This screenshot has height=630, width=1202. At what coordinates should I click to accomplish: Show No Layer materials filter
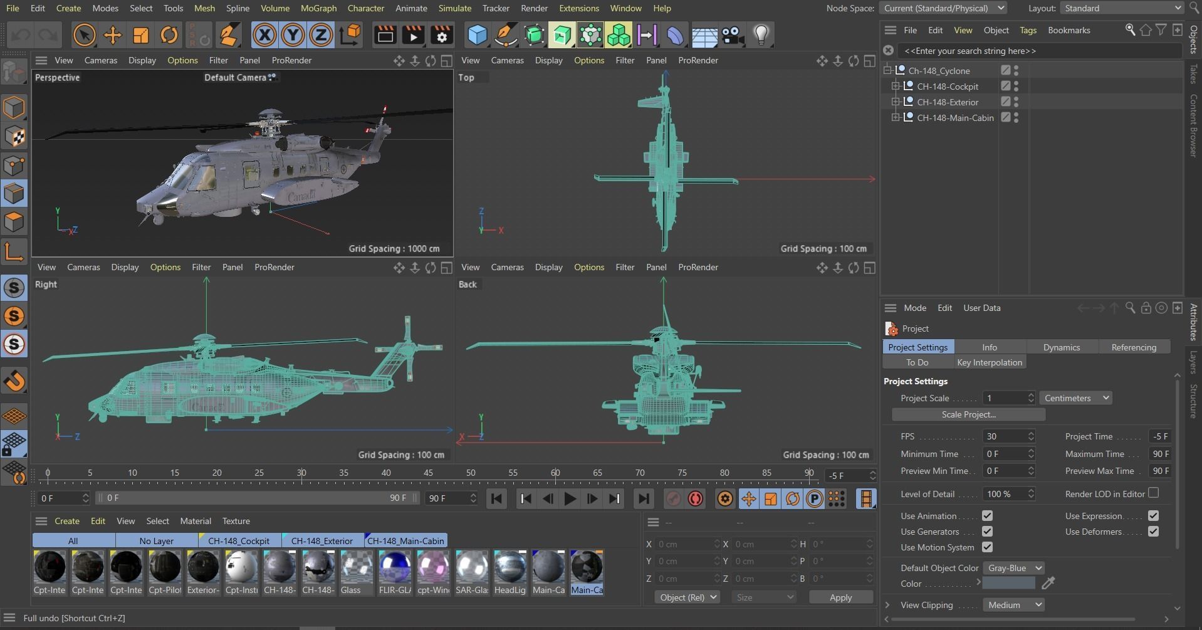point(157,540)
